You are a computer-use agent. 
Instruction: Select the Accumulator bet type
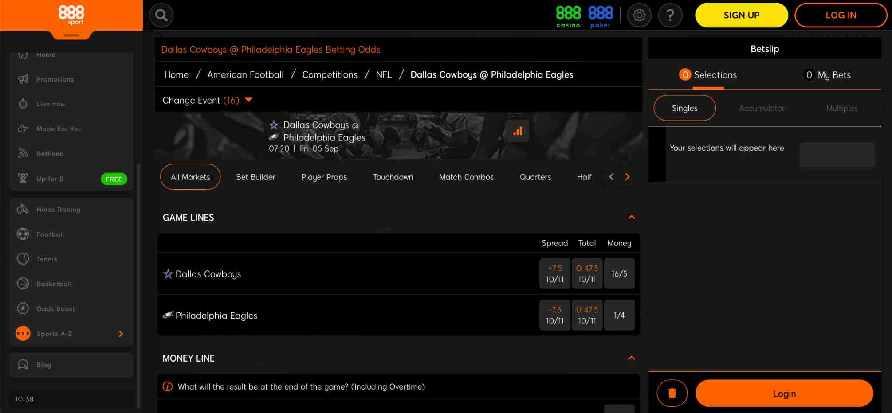[762, 108]
